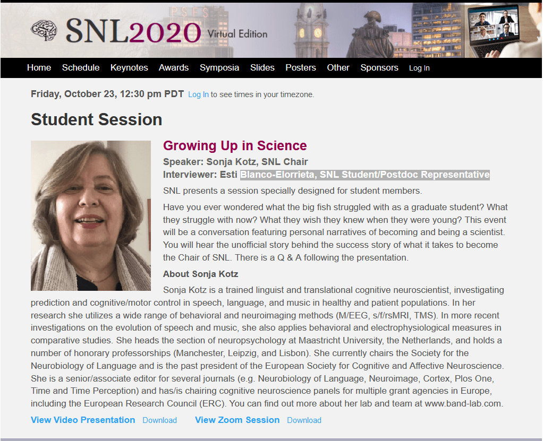Click the Log In timezone link
The image size is (543, 441).
pos(198,95)
